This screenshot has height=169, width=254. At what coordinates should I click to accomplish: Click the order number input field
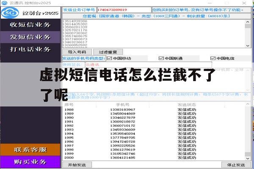[x=124, y=10]
